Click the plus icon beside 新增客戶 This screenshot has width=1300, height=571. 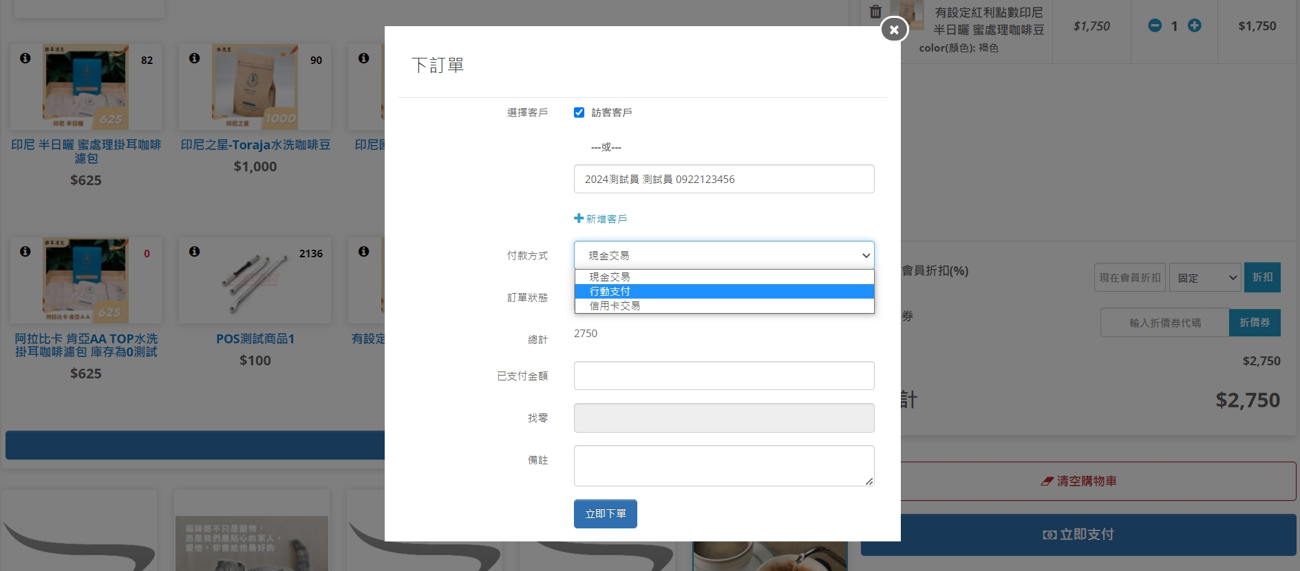tap(579, 218)
